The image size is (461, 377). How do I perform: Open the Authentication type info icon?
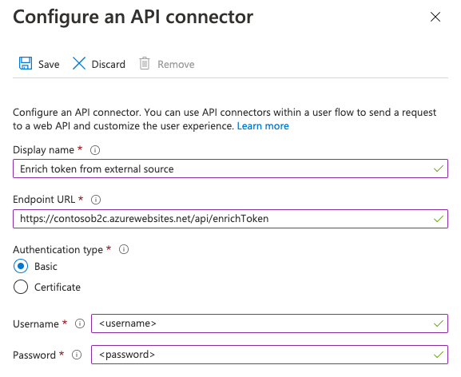click(124, 249)
